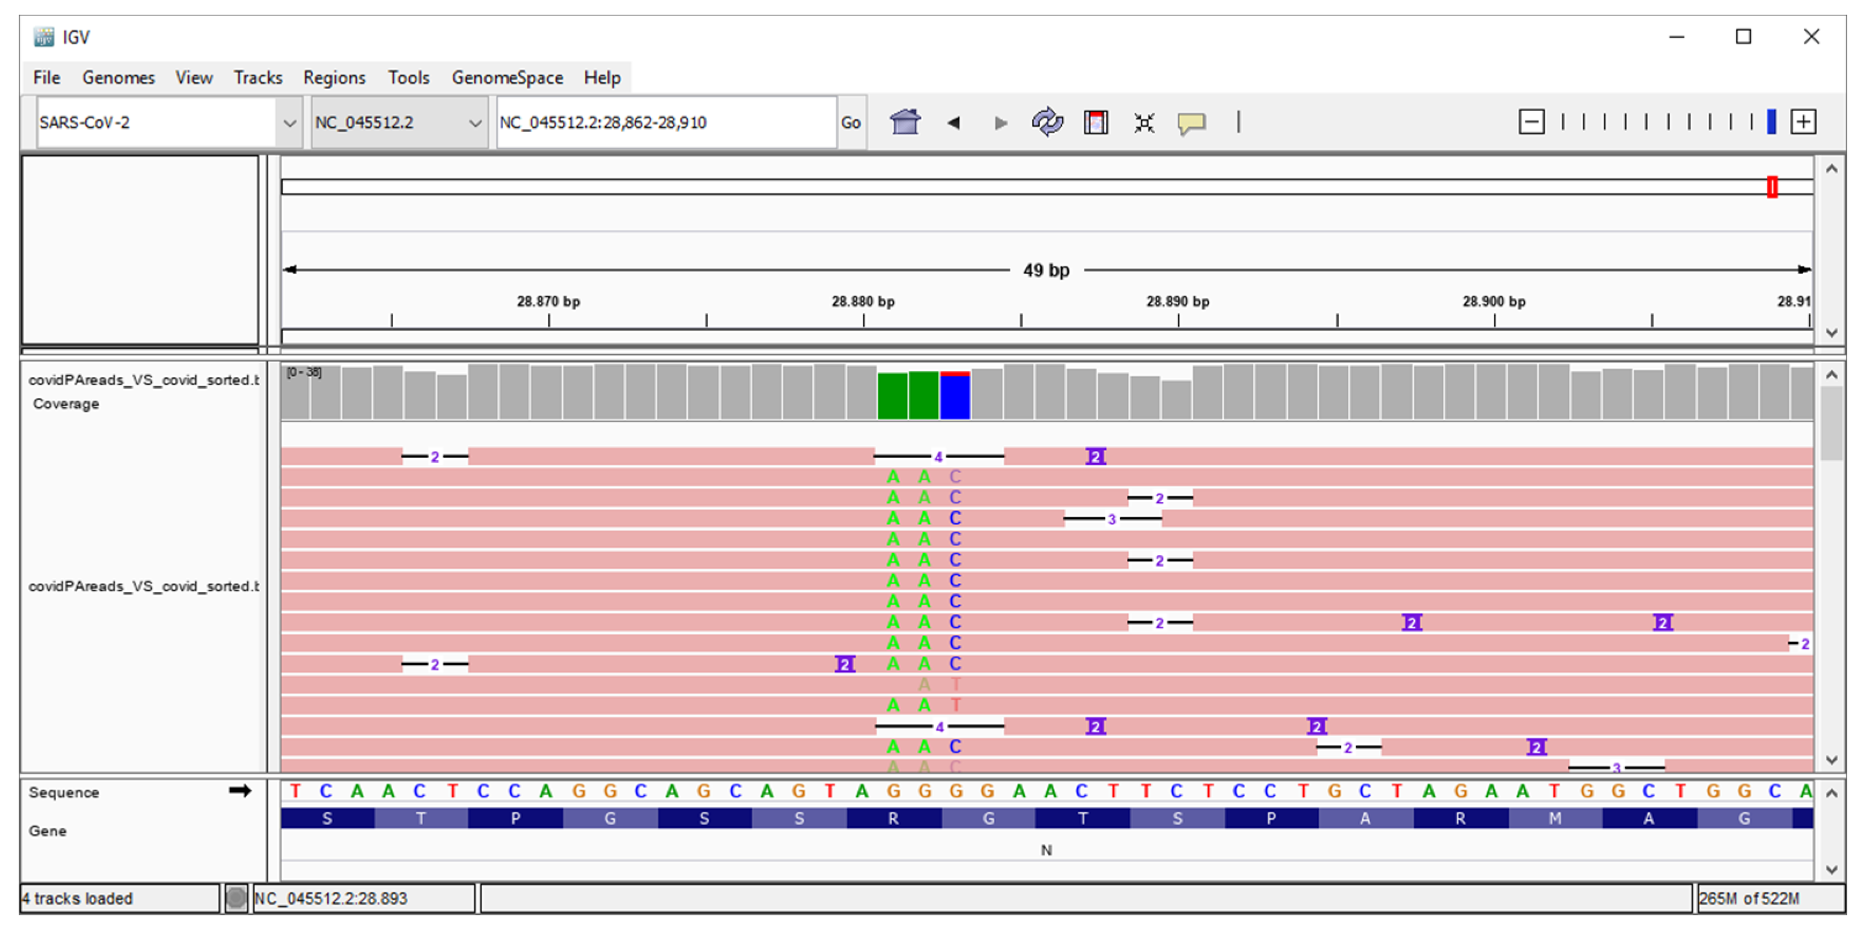Click the garbage collection circle in status bar
This screenshot has height=927, width=1862.
click(236, 898)
